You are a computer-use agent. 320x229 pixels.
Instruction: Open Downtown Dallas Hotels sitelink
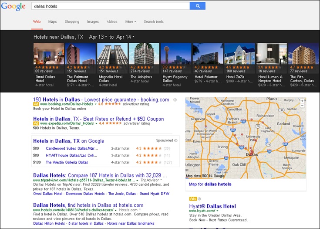pos(85,194)
